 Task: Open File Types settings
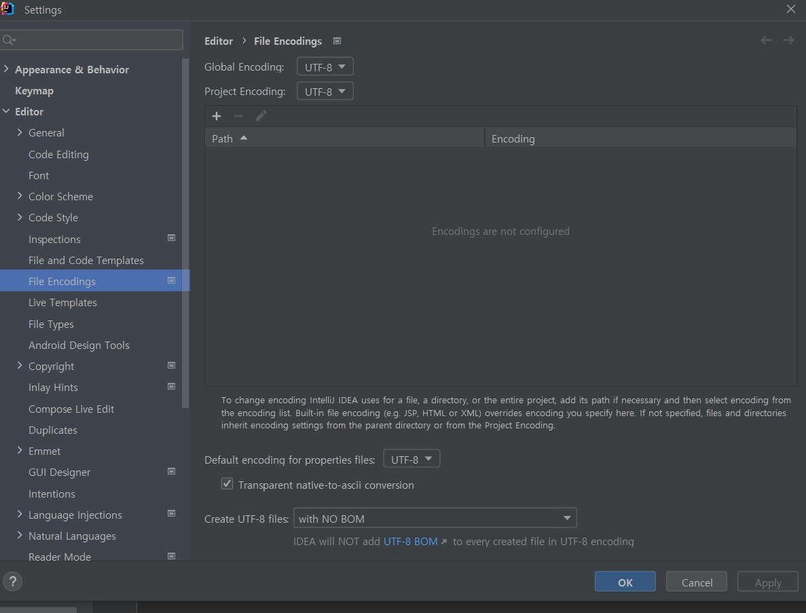51,324
